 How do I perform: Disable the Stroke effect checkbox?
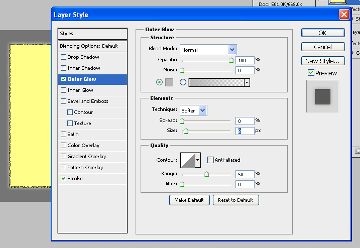(63, 179)
